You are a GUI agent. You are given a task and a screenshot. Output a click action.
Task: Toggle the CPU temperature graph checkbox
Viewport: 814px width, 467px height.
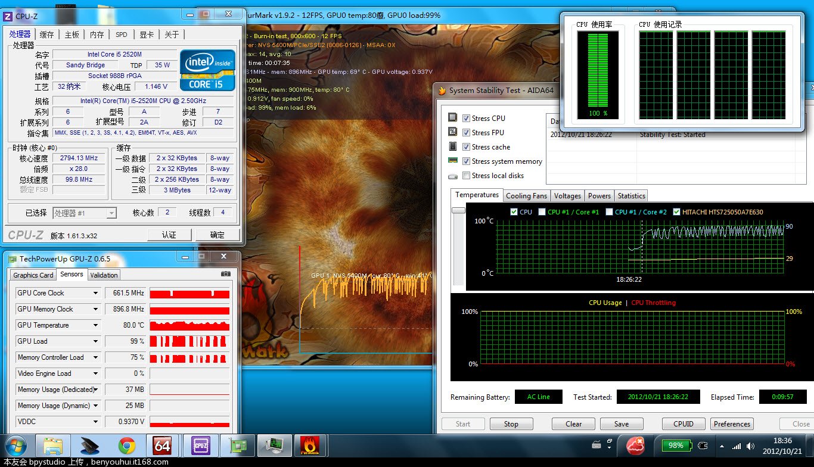tap(514, 211)
